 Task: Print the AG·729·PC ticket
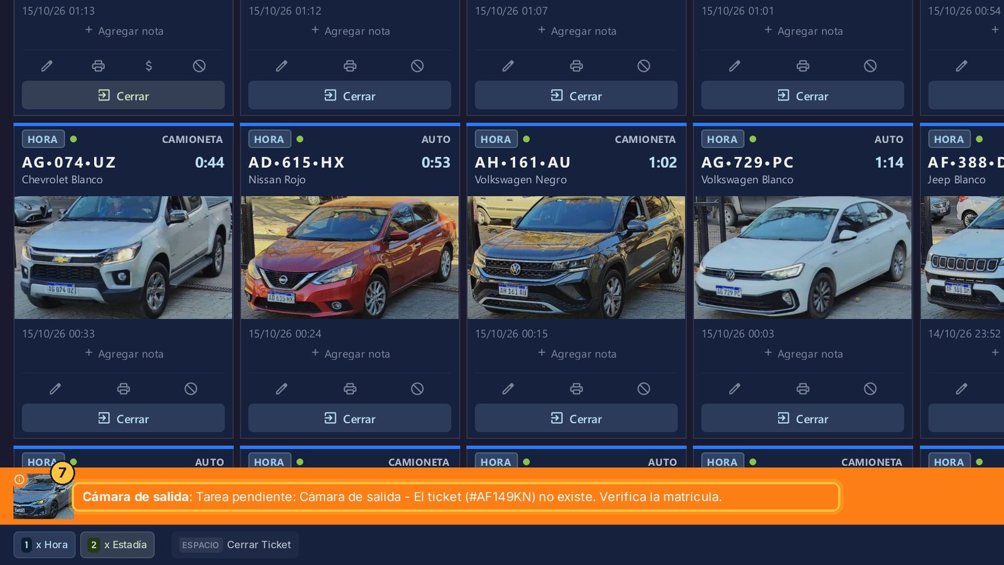pyautogui.click(x=803, y=389)
